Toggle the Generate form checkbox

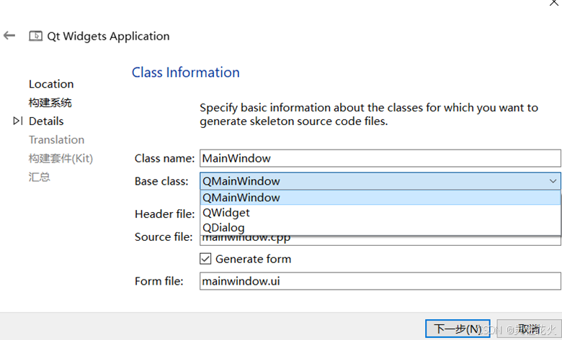(x=205, y=259)
